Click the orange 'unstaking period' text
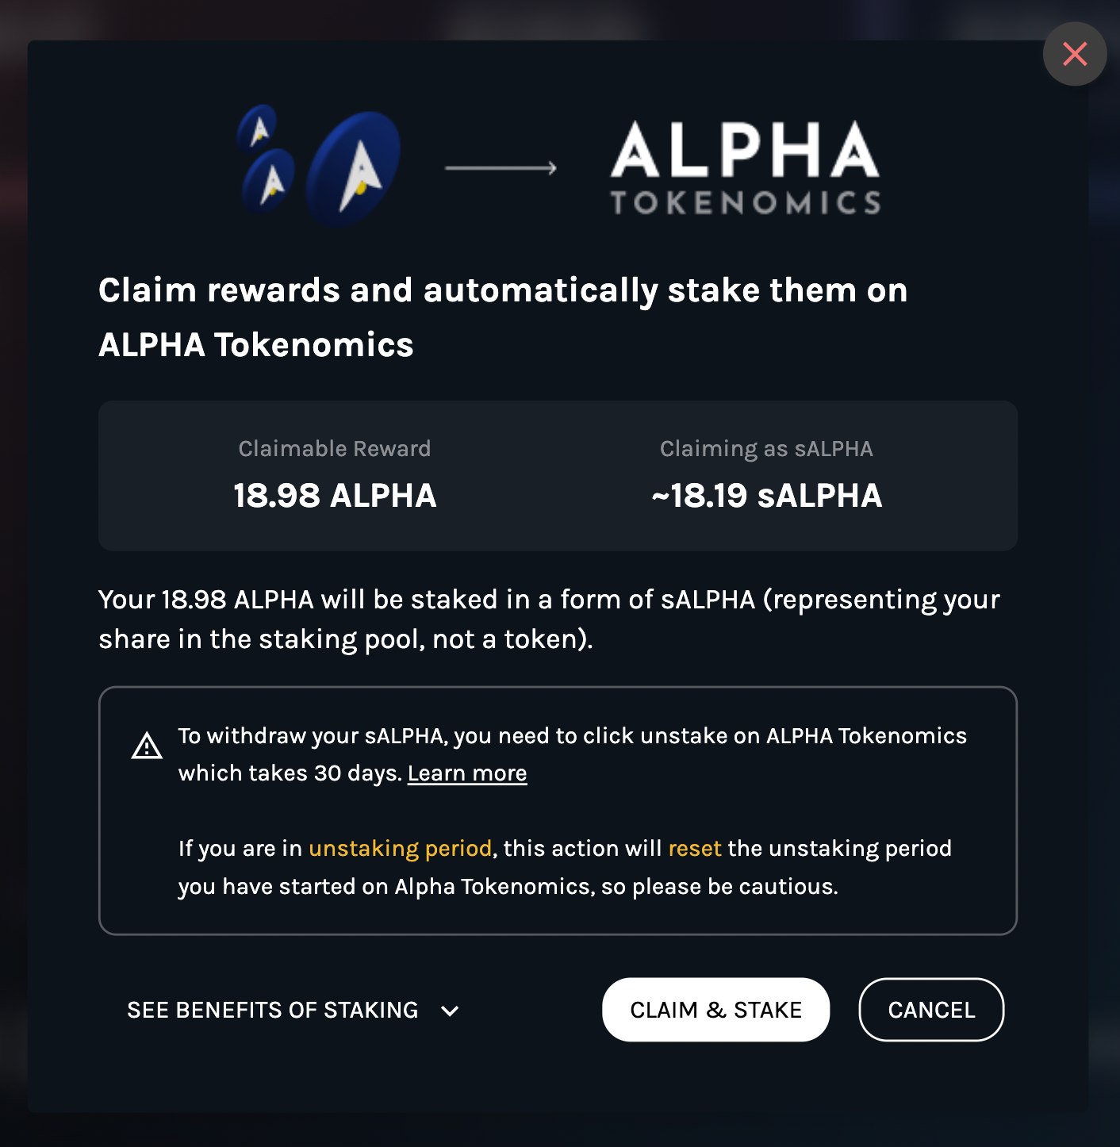The height and width of the screenshot is (1147, 1120). click(x=401, y=849)
